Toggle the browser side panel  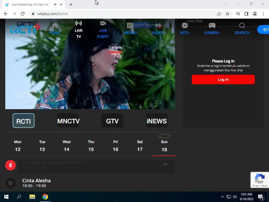click(246, 14)
